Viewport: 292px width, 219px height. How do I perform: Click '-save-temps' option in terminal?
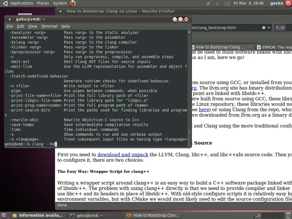(x=22, y=125)
